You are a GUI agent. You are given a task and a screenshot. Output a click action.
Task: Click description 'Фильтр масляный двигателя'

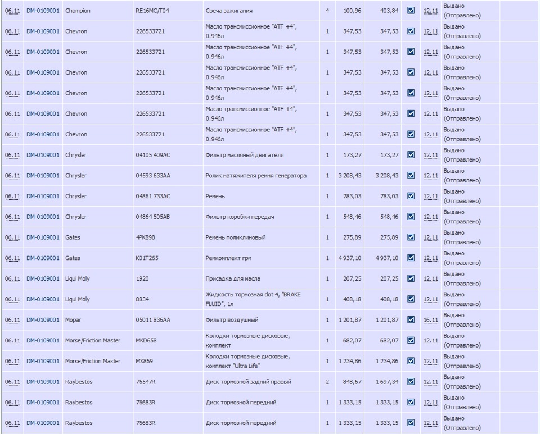point(245,155)
